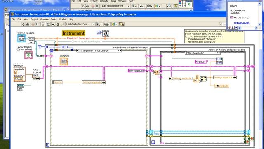The width and height of the screenshot is (264, 149).
Task: Open Align Objects dropdown in block diagram
Action: pyautogui.click(x=99, y=24)
